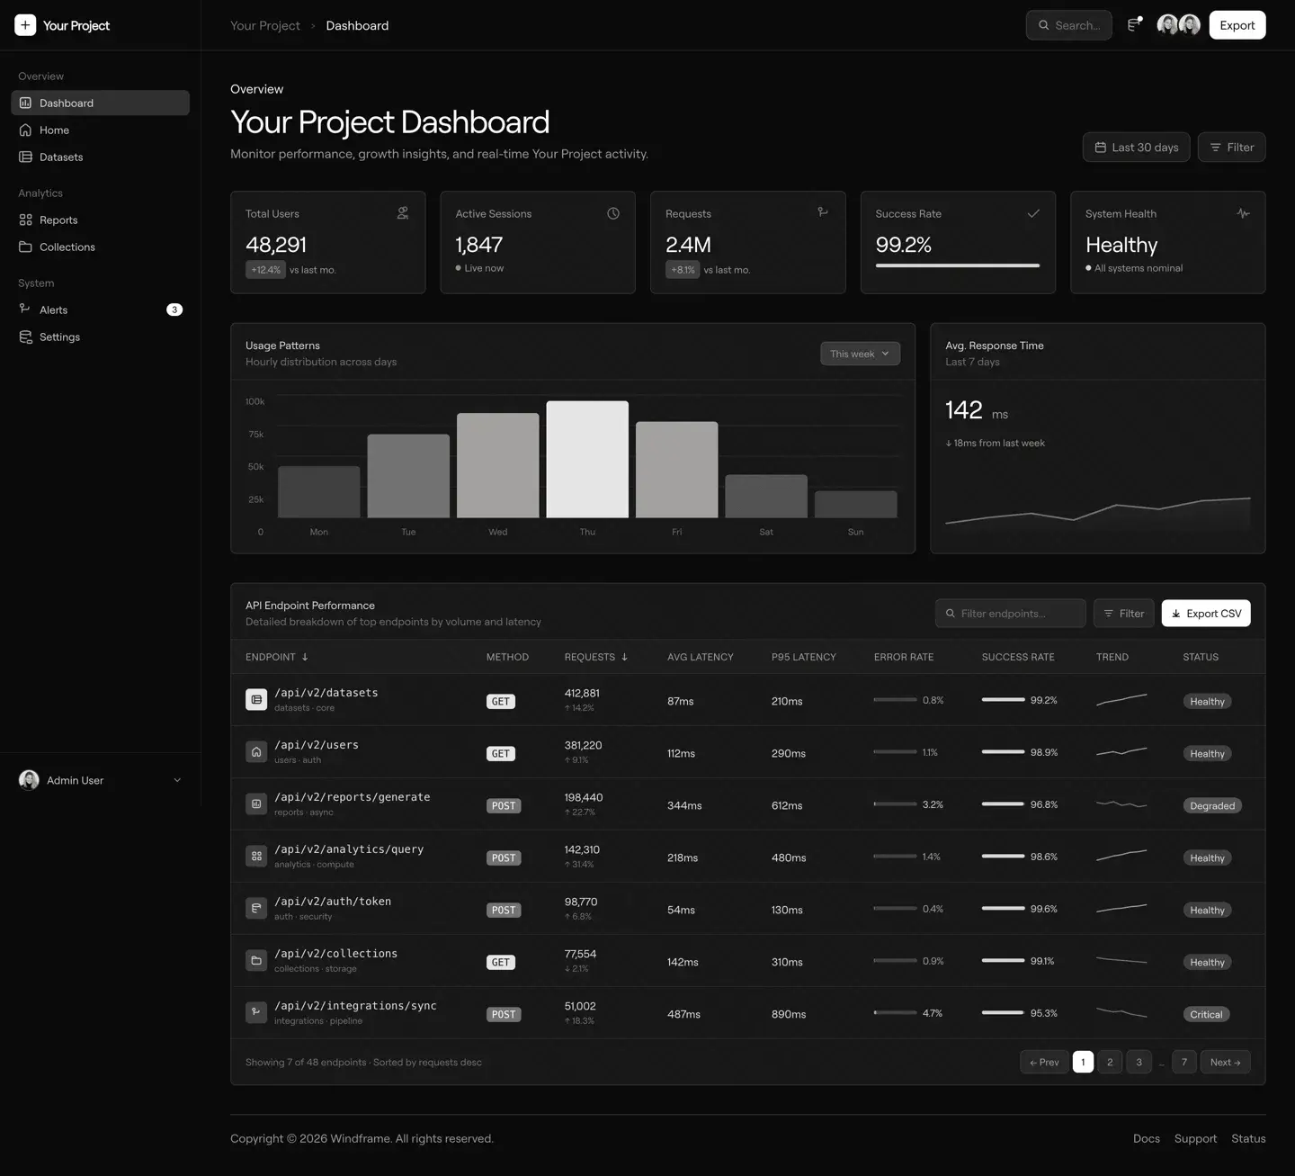Select the Datasets icon in the sidebar
Screen dimensions: 1295x1176
(x=25, y=157)
